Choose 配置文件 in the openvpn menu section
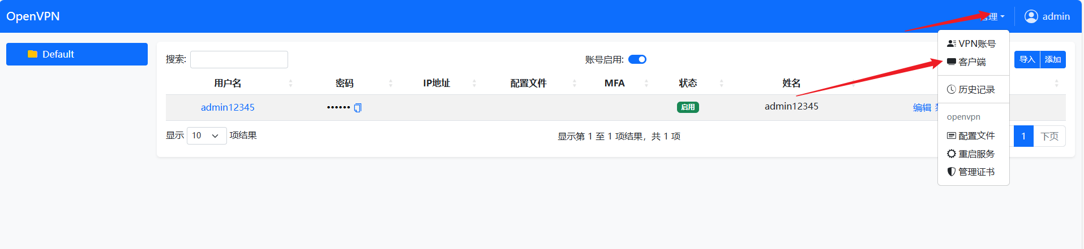Screen dimensions: 1084x249 click(x=976, y=136)
